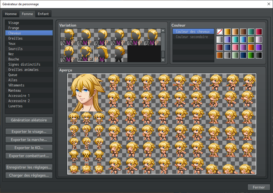Image resolution: width=273 pixels, height=193 pixels.
Task: Click 'Exporter la marche...' button
Action: click(x=29, y=140)
